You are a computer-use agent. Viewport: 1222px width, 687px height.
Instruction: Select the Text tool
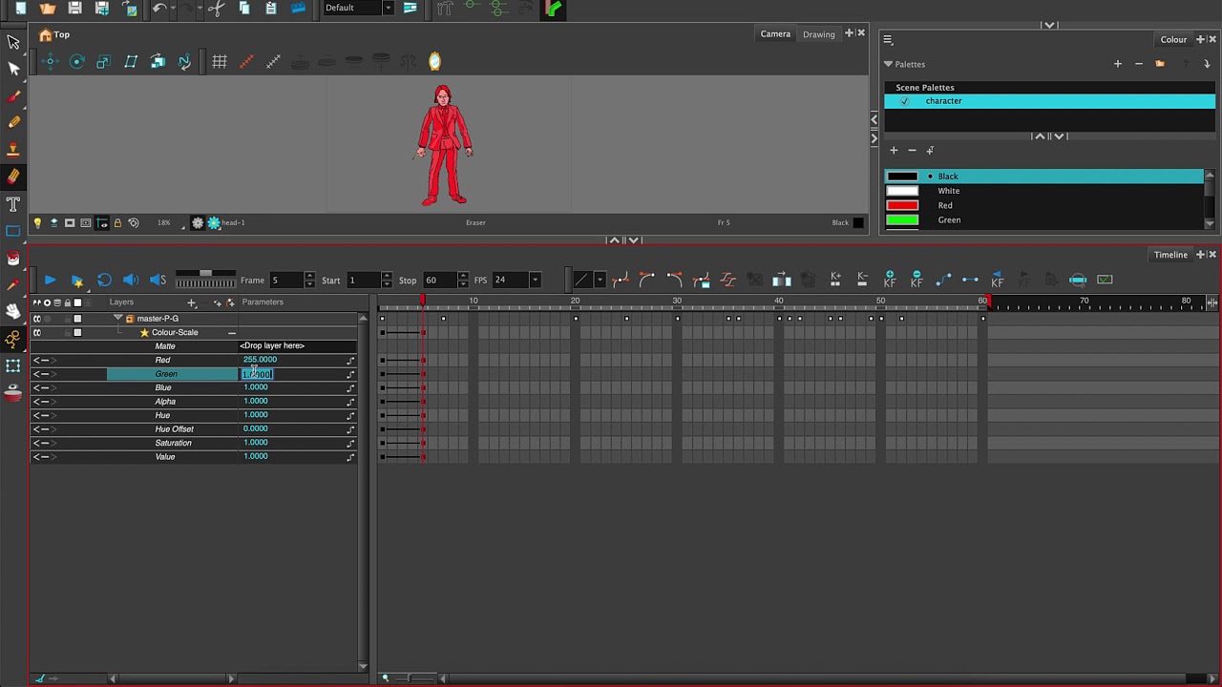click(x=13, y=204)
